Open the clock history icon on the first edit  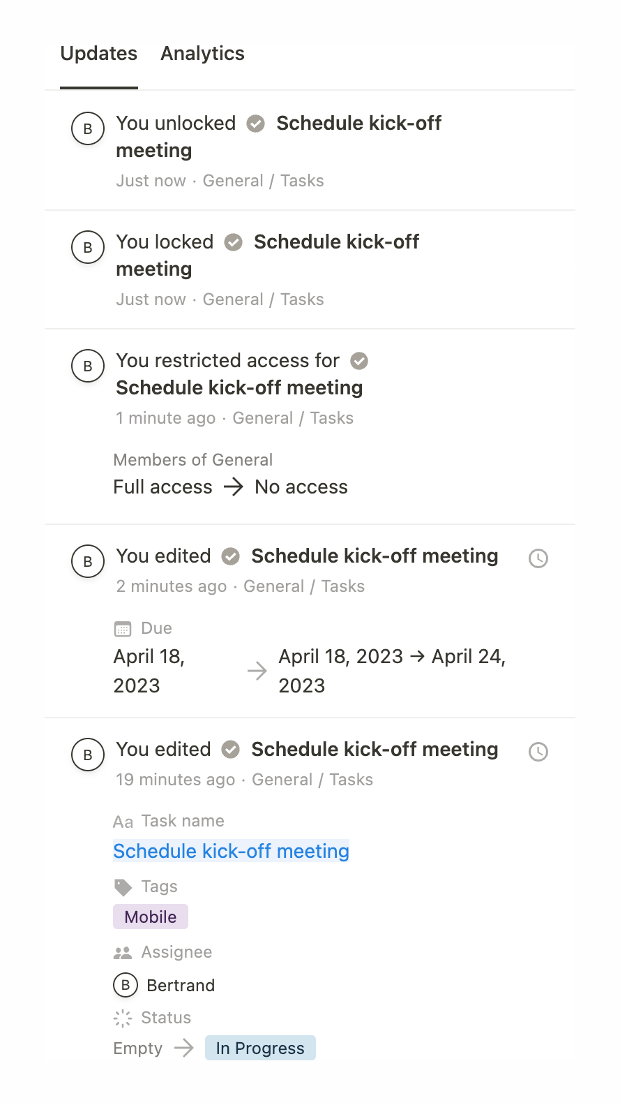click(538, 558)
